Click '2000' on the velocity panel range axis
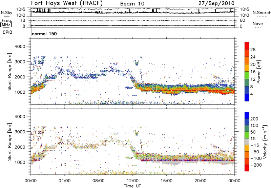 pos(20,147)
